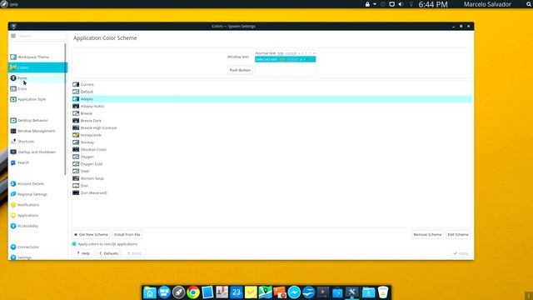The width and height of the screenshot is (533, 300).
Task: Select the Breeze Dark scheme
Action: tap(272, 120)
